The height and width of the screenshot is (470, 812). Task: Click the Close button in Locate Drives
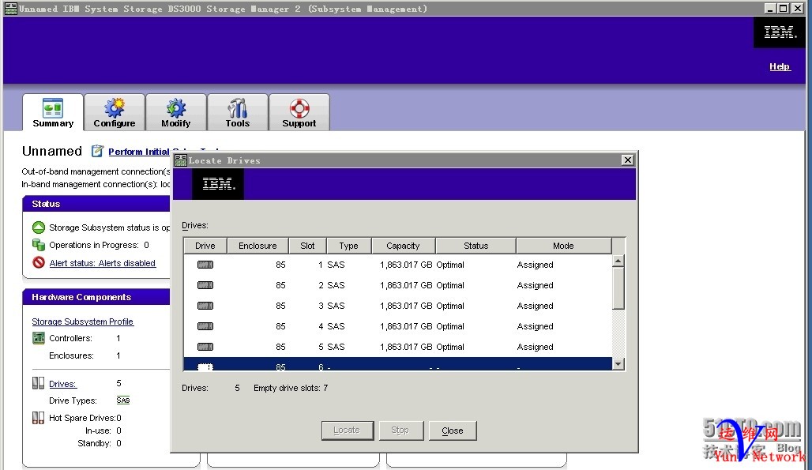[x=452, y=431]
